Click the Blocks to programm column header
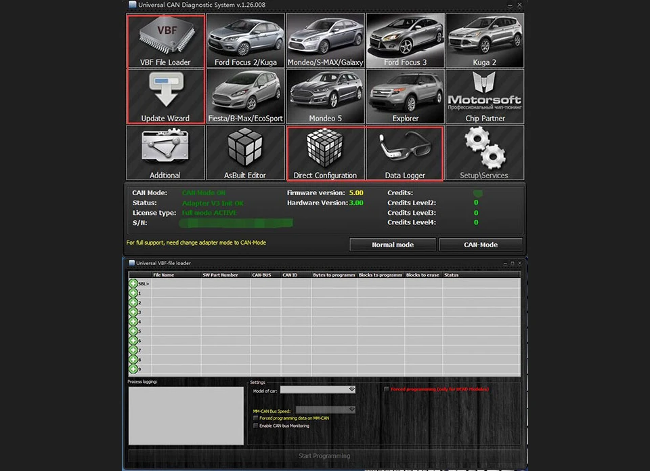This screenshot has height=471, width=650. click(x=381, y=274)
